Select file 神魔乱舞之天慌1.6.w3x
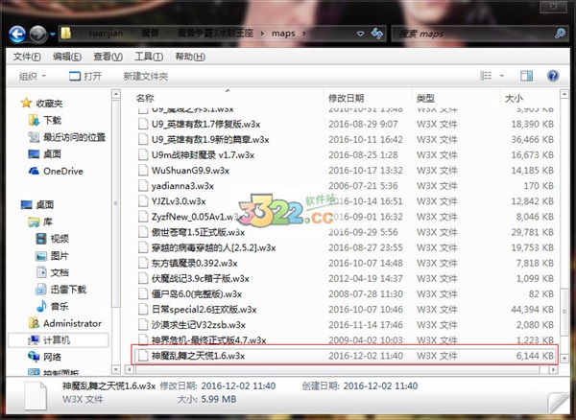The width and height of the screenshot is (576, 420). coord(346,356)
